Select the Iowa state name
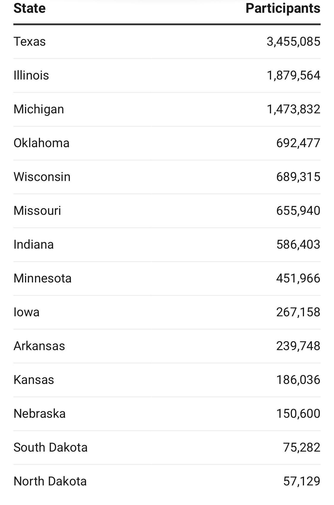The width and height of the screenshot is (334, 505). tap(27, 312)
